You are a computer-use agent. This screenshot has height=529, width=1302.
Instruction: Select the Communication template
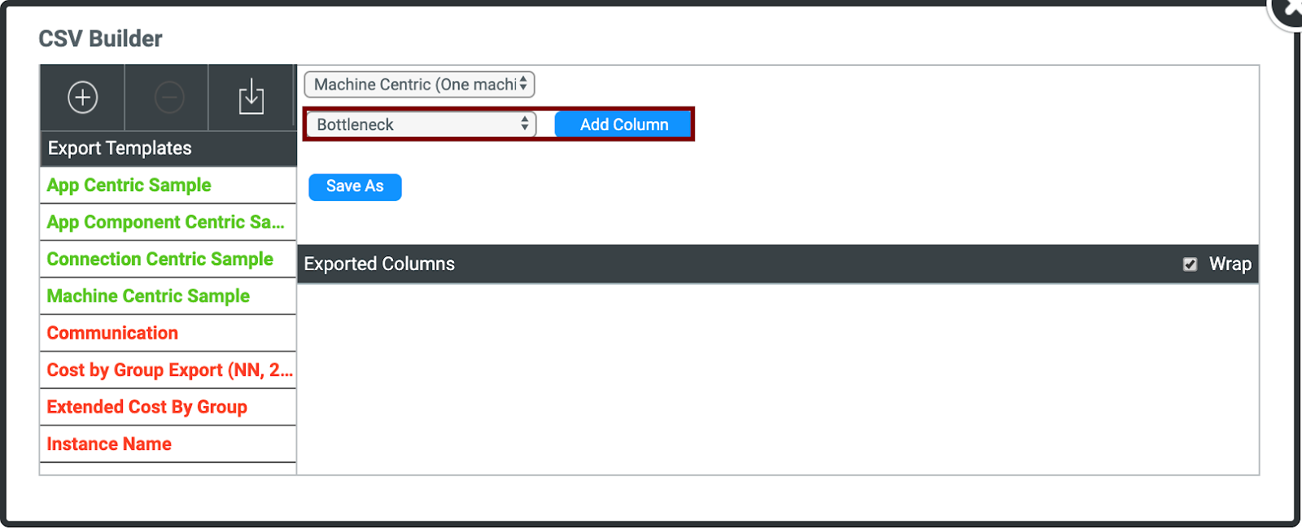coord(112,334)
